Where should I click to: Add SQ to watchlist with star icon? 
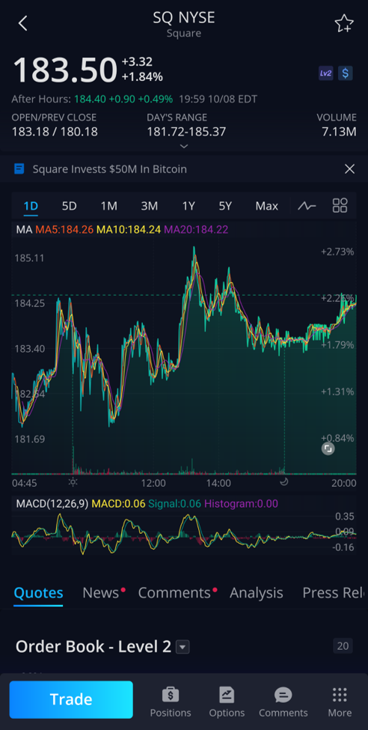coord(344,24)
